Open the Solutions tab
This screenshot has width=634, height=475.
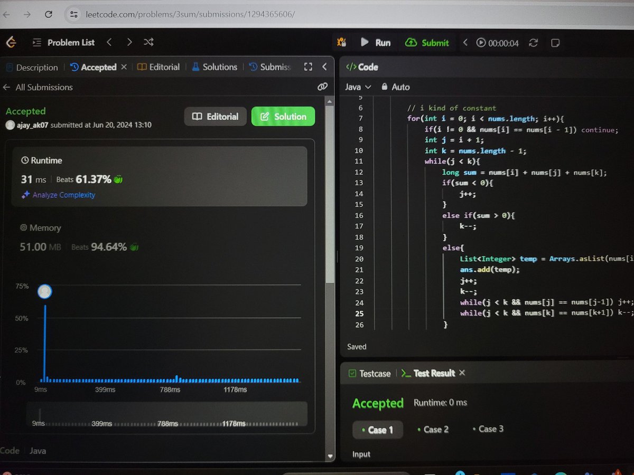pyautogui.click(x=214, y=67)
